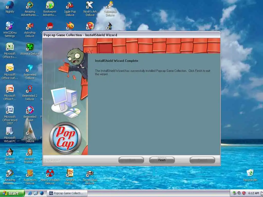Launch Nightly from the Quick Launch bar
Screen dimensions: 263x197
tap(42, 193)
